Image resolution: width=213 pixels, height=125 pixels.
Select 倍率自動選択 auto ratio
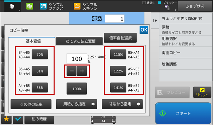(x=120, y=38)
